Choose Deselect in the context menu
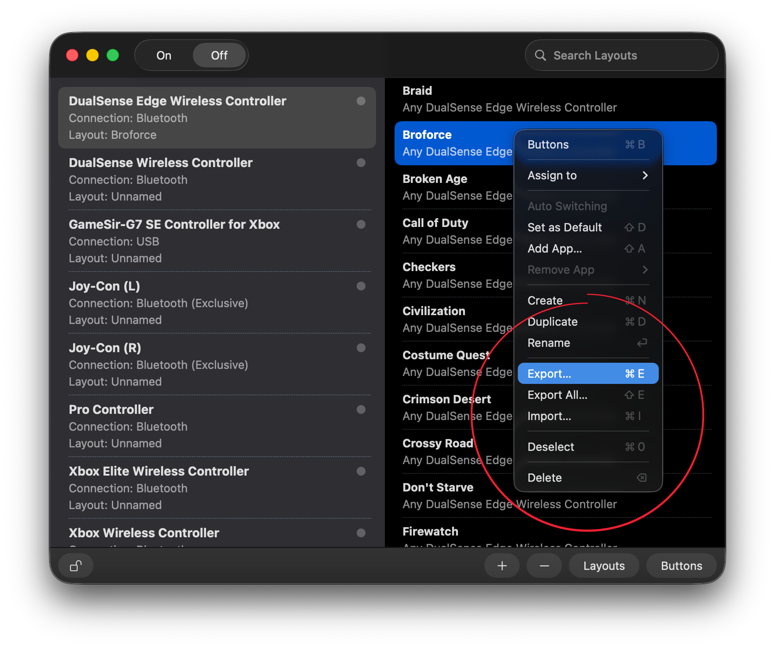 click(588, 447)
